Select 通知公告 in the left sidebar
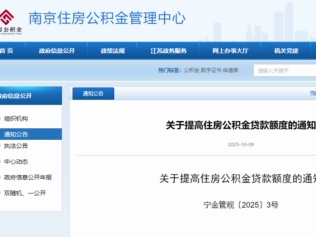 click(16, 134)
